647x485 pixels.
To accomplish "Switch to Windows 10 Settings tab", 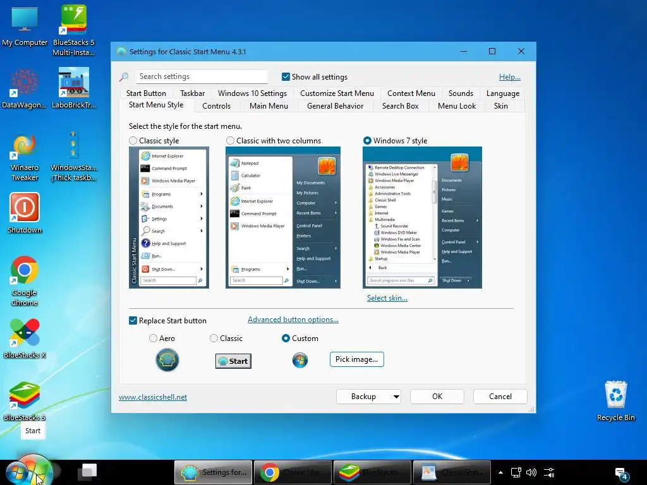I will click(252, 93).
